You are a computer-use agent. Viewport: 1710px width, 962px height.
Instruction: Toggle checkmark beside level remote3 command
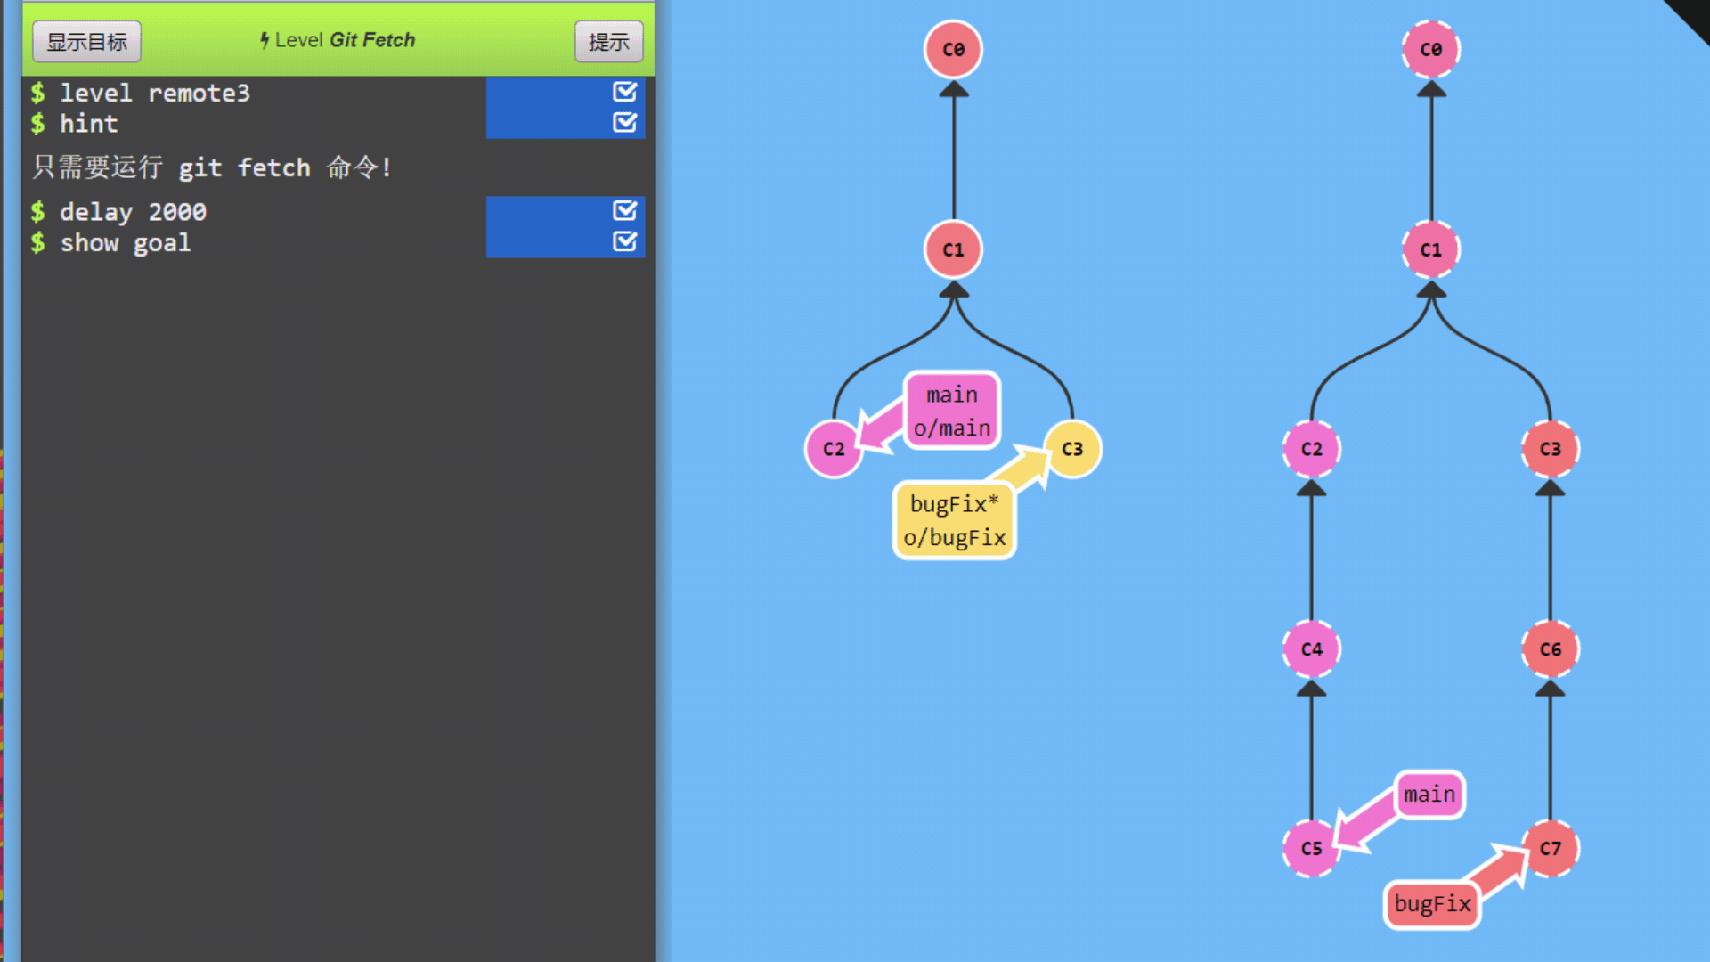(x=624, y=92)
